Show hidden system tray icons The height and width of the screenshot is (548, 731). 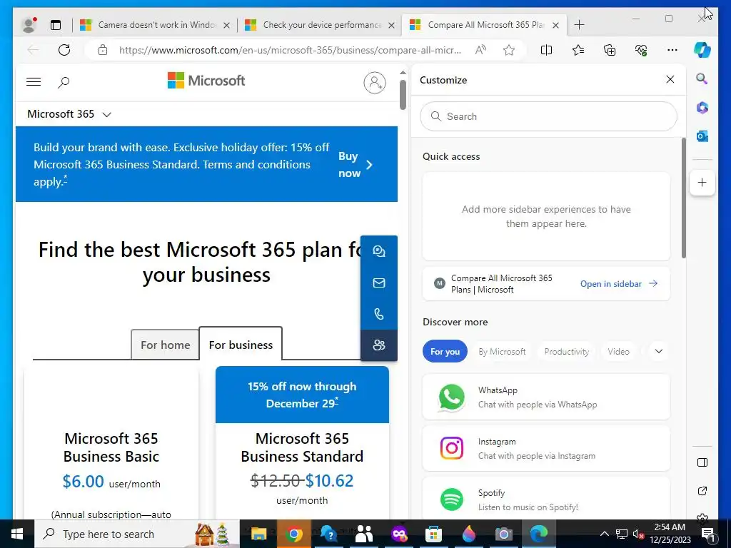(x=604, y=534)
